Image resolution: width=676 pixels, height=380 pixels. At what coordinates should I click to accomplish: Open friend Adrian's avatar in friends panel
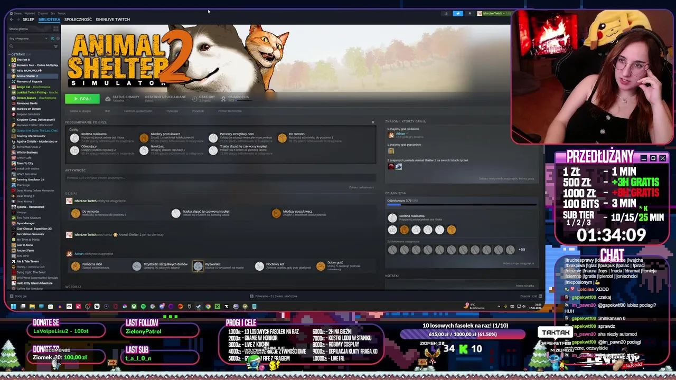[x=391, y=135]
